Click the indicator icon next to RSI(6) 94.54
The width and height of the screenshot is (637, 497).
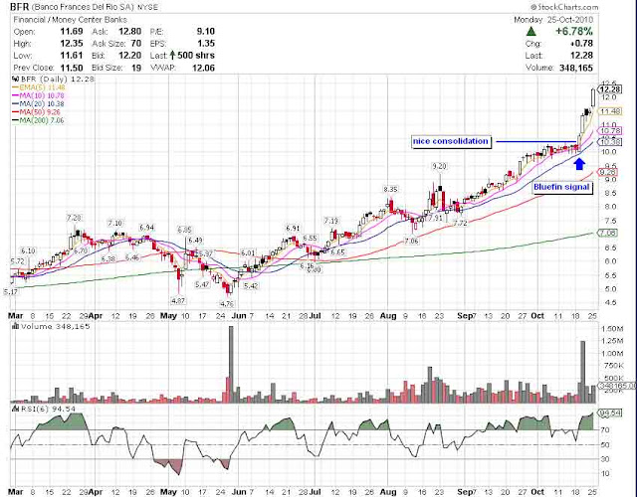tap(16, 409)
